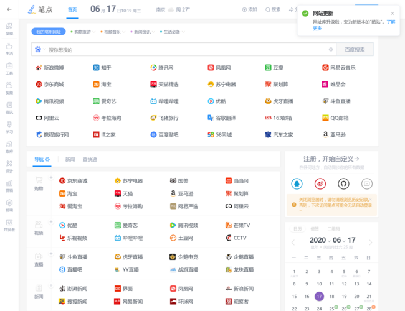
Task: Open 谷歌翻译 shortcut
Action: [222, 118]
